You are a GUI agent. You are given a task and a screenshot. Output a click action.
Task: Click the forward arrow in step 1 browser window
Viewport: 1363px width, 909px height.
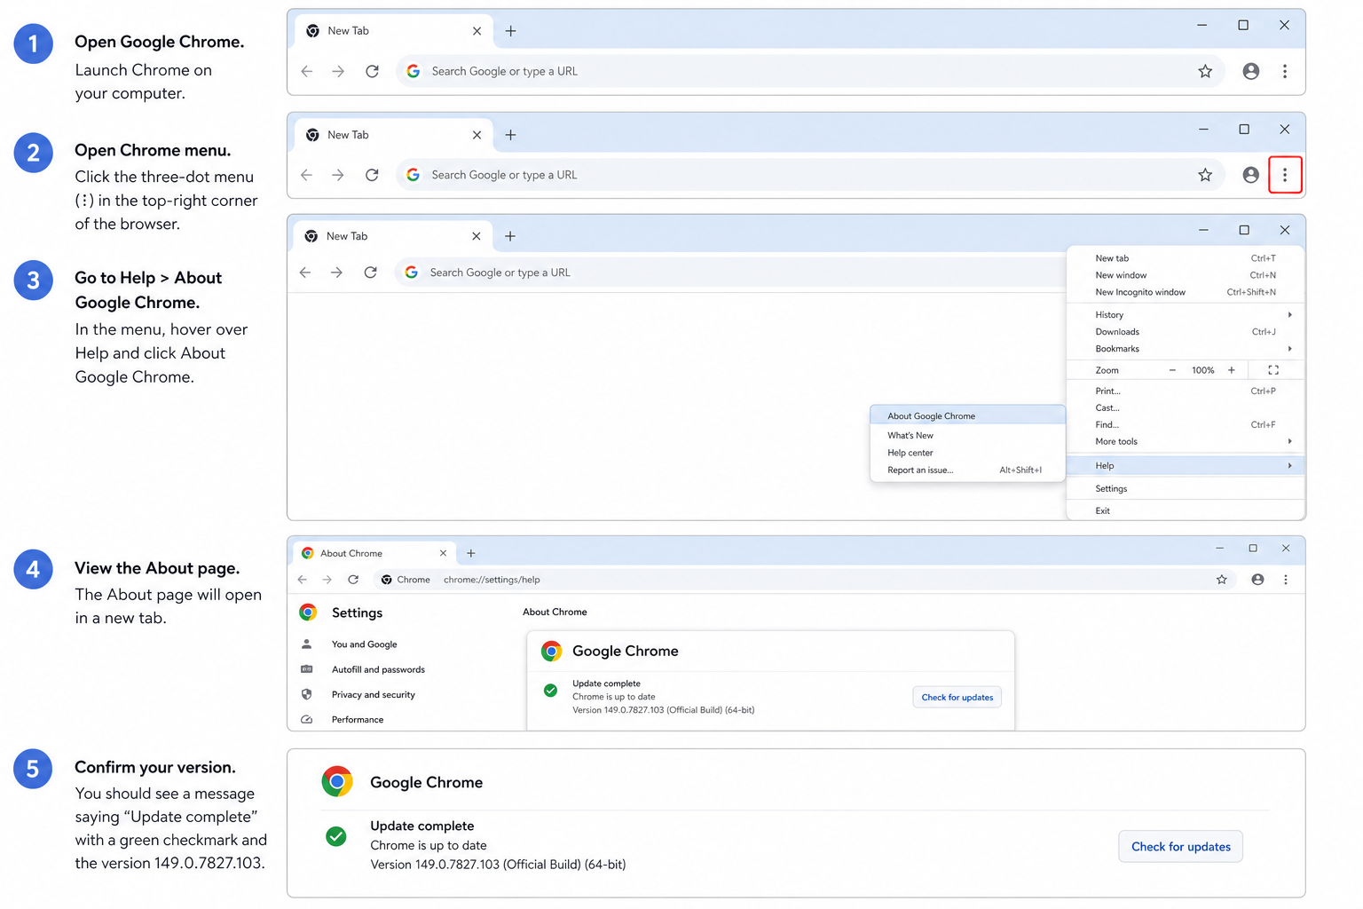click(x=338, y=71)
